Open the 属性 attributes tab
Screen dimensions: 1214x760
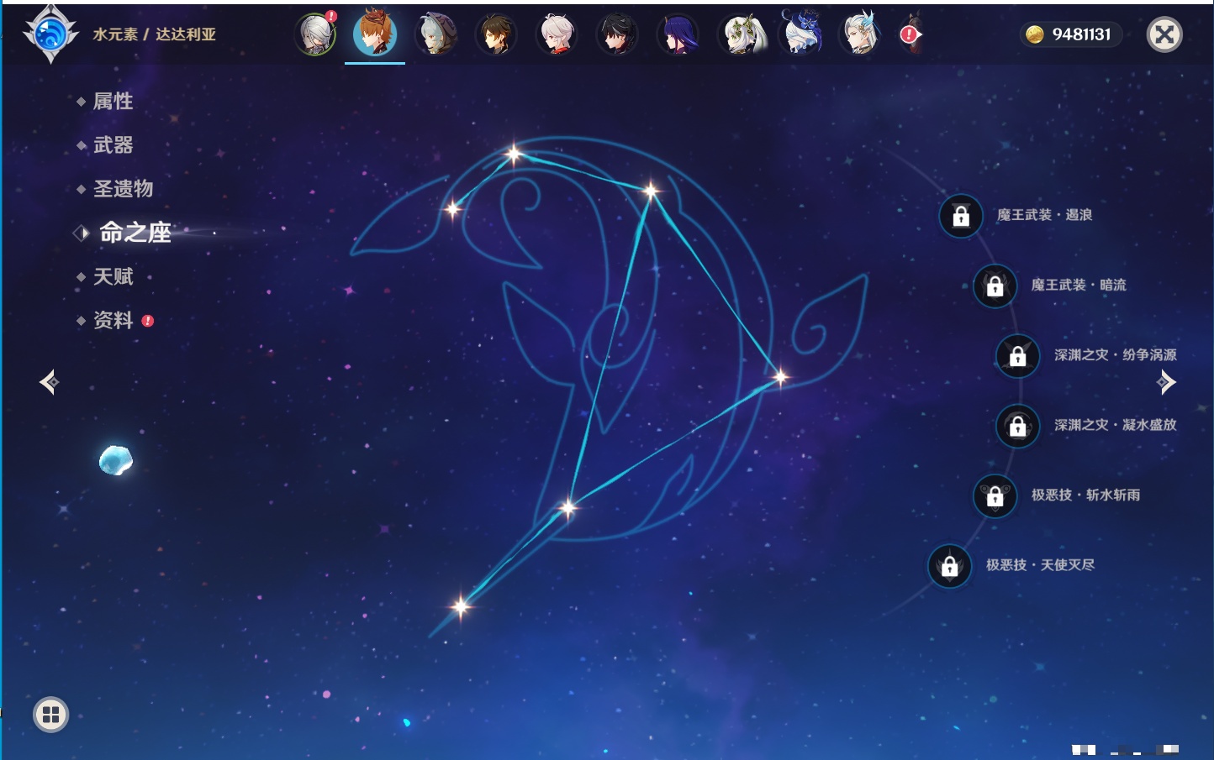click(x=113, y=102)
